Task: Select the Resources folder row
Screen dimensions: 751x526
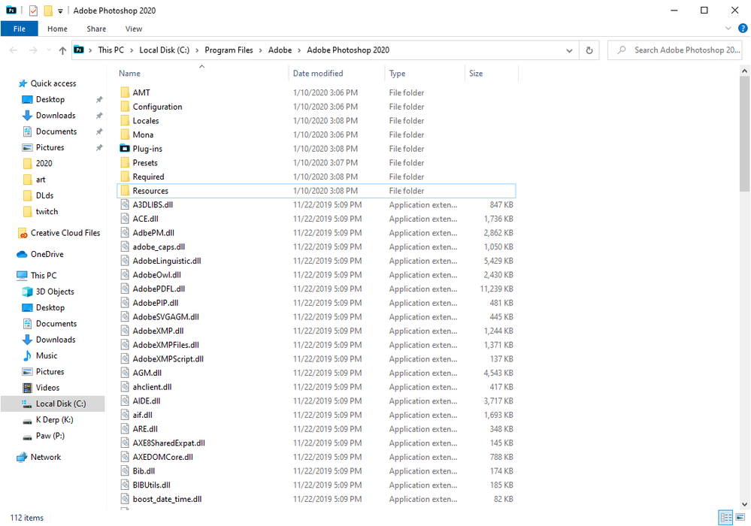Action: tap(316, 191)
